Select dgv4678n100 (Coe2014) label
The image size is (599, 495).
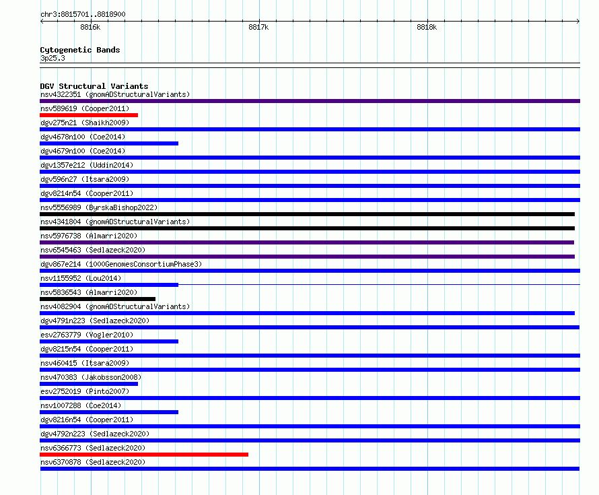83,137
